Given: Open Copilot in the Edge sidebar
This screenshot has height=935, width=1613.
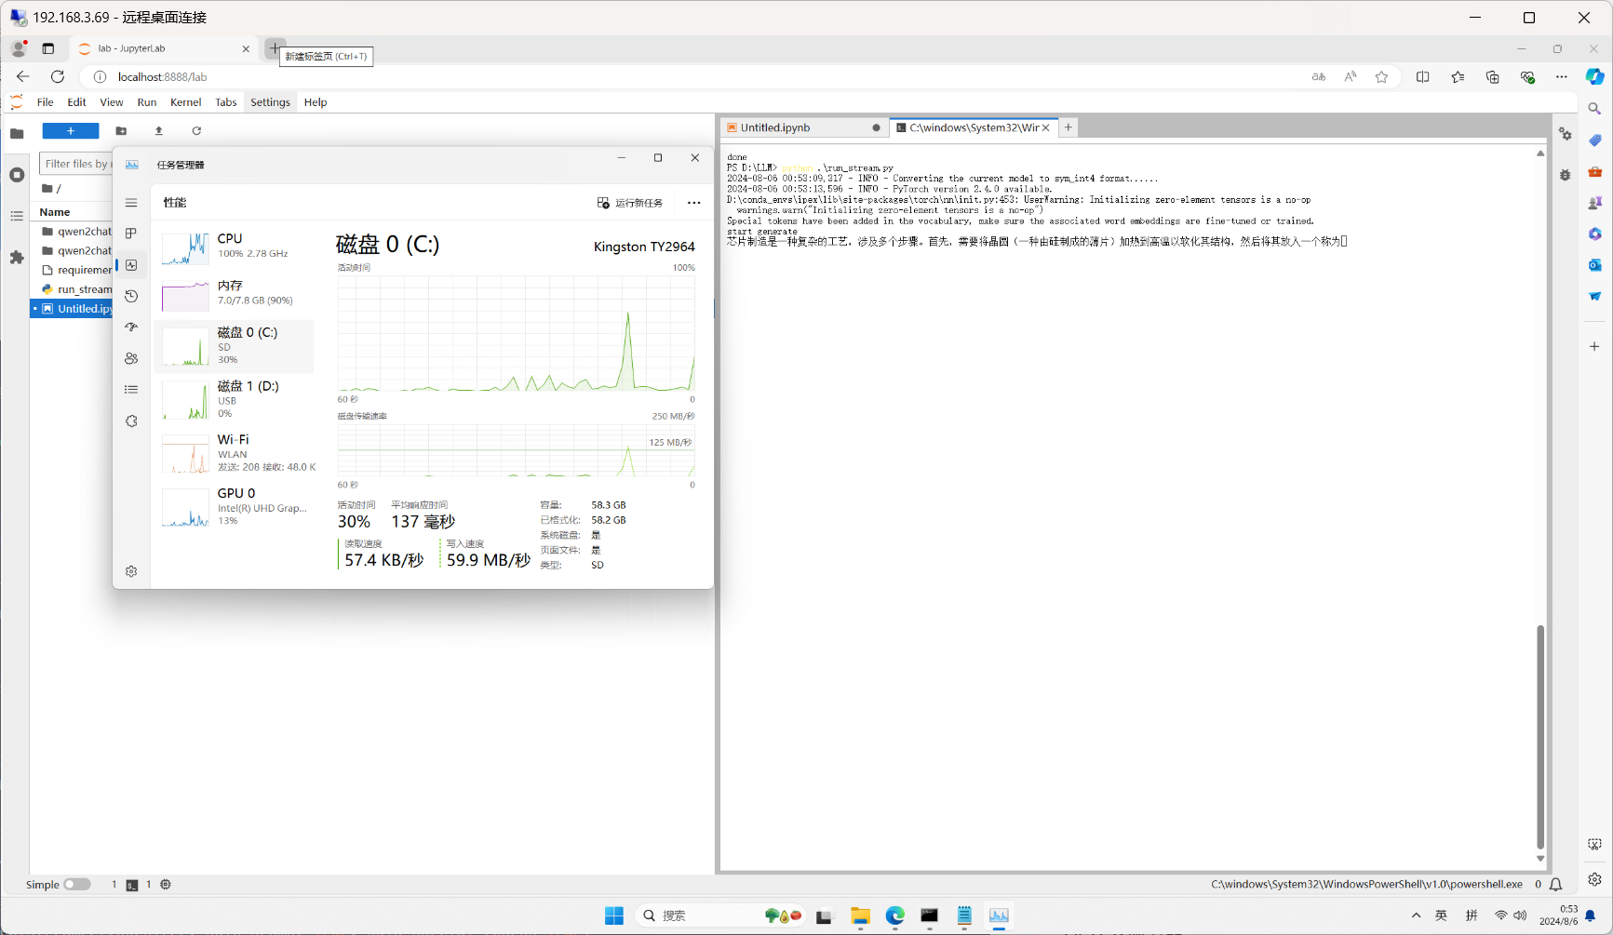Looking at the screenshot, I should 1595,77.
